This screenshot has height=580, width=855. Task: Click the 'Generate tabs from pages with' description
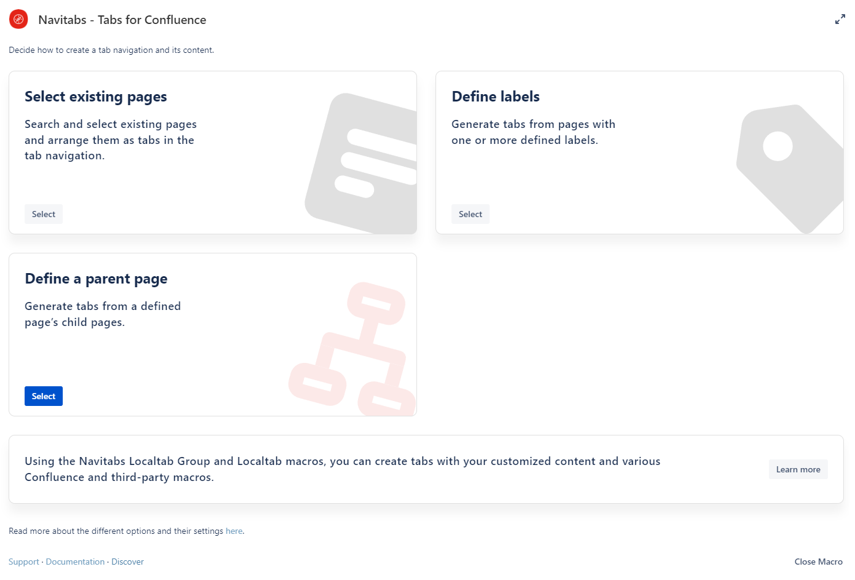click(533, 124)
